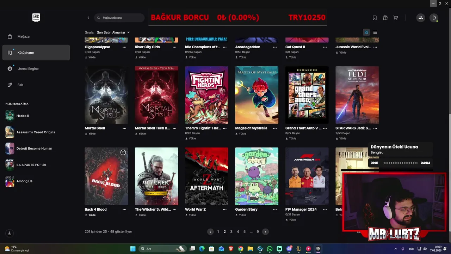Open Grand Theft Auto V cover art
The image size is (451, 254).
pos(307,95)
